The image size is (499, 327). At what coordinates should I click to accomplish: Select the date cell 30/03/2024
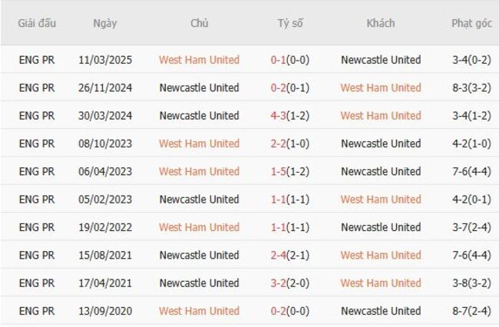click(x=105, y=116)
